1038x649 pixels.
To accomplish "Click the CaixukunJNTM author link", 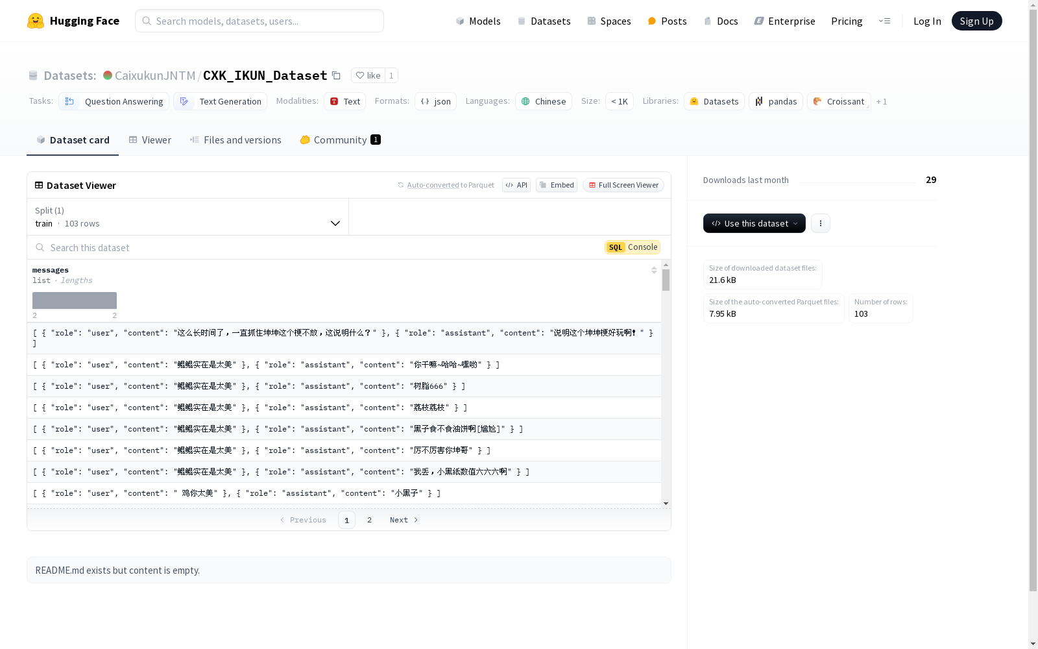I will click(x=155, y=75).
